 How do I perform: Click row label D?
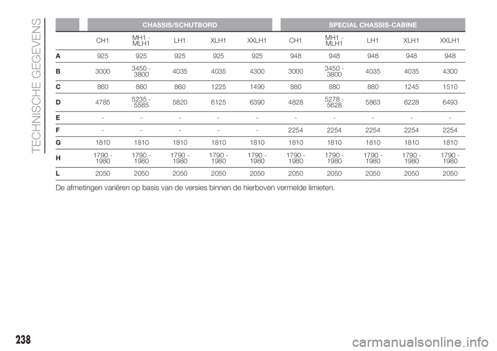[x=58, y=103]
